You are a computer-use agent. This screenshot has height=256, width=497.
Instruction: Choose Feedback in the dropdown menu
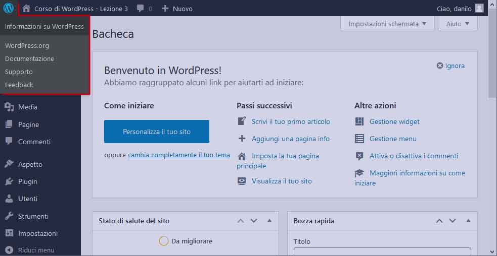coord(19,85)
